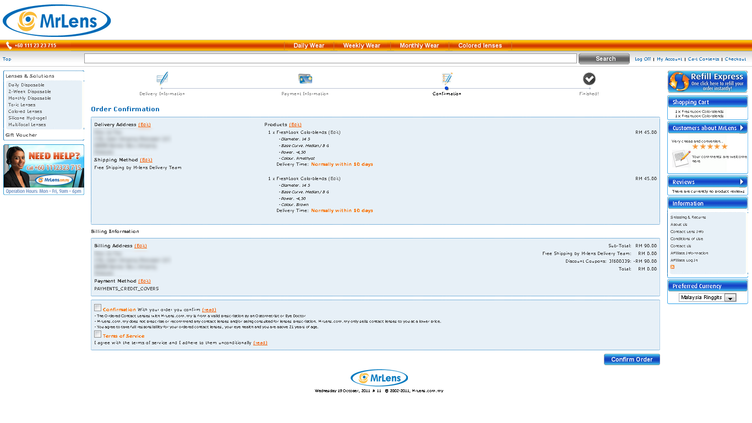This screenshot has width=752, height=423.
Task: Read the Confirmation details link
Action: pyautogui.click(x=209, y=310)
